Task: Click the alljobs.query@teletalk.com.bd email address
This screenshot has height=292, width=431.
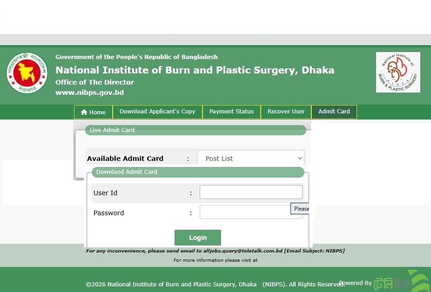Action: point(243,251)
